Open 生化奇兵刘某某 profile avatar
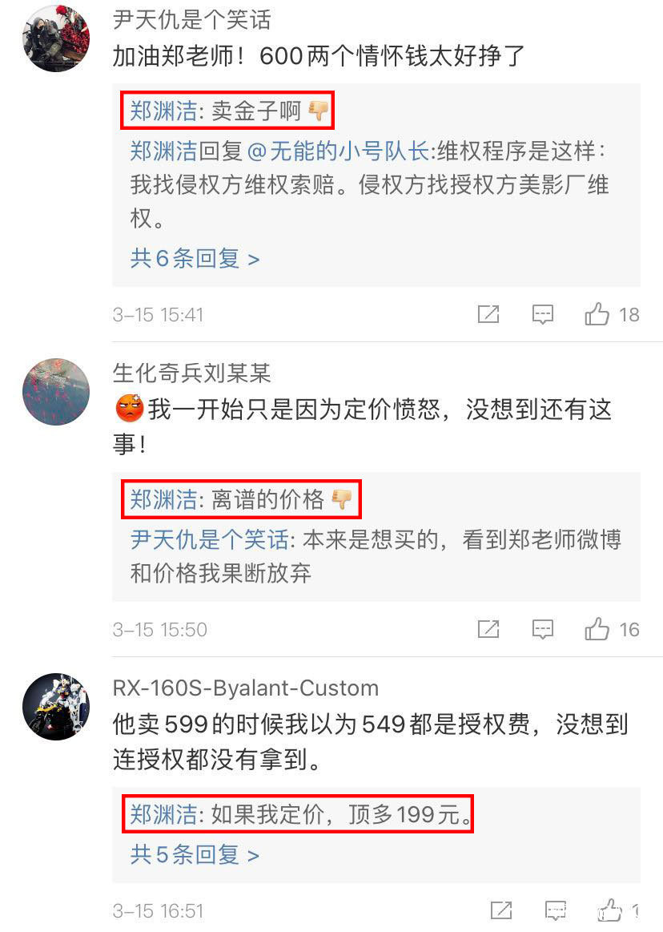The image size is (663, 932). [56, 391]
